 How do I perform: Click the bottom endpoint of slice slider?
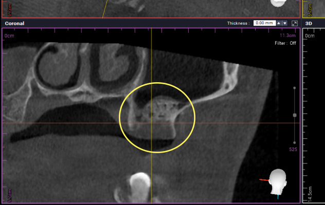[294, 143]
